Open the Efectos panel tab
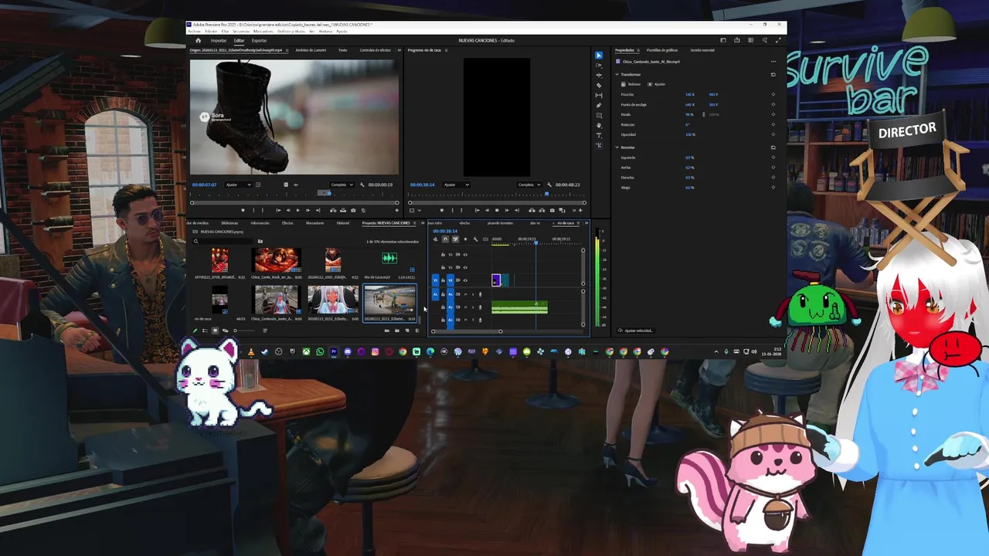Screen dimensions: 989x556 (x=287, y=223)
